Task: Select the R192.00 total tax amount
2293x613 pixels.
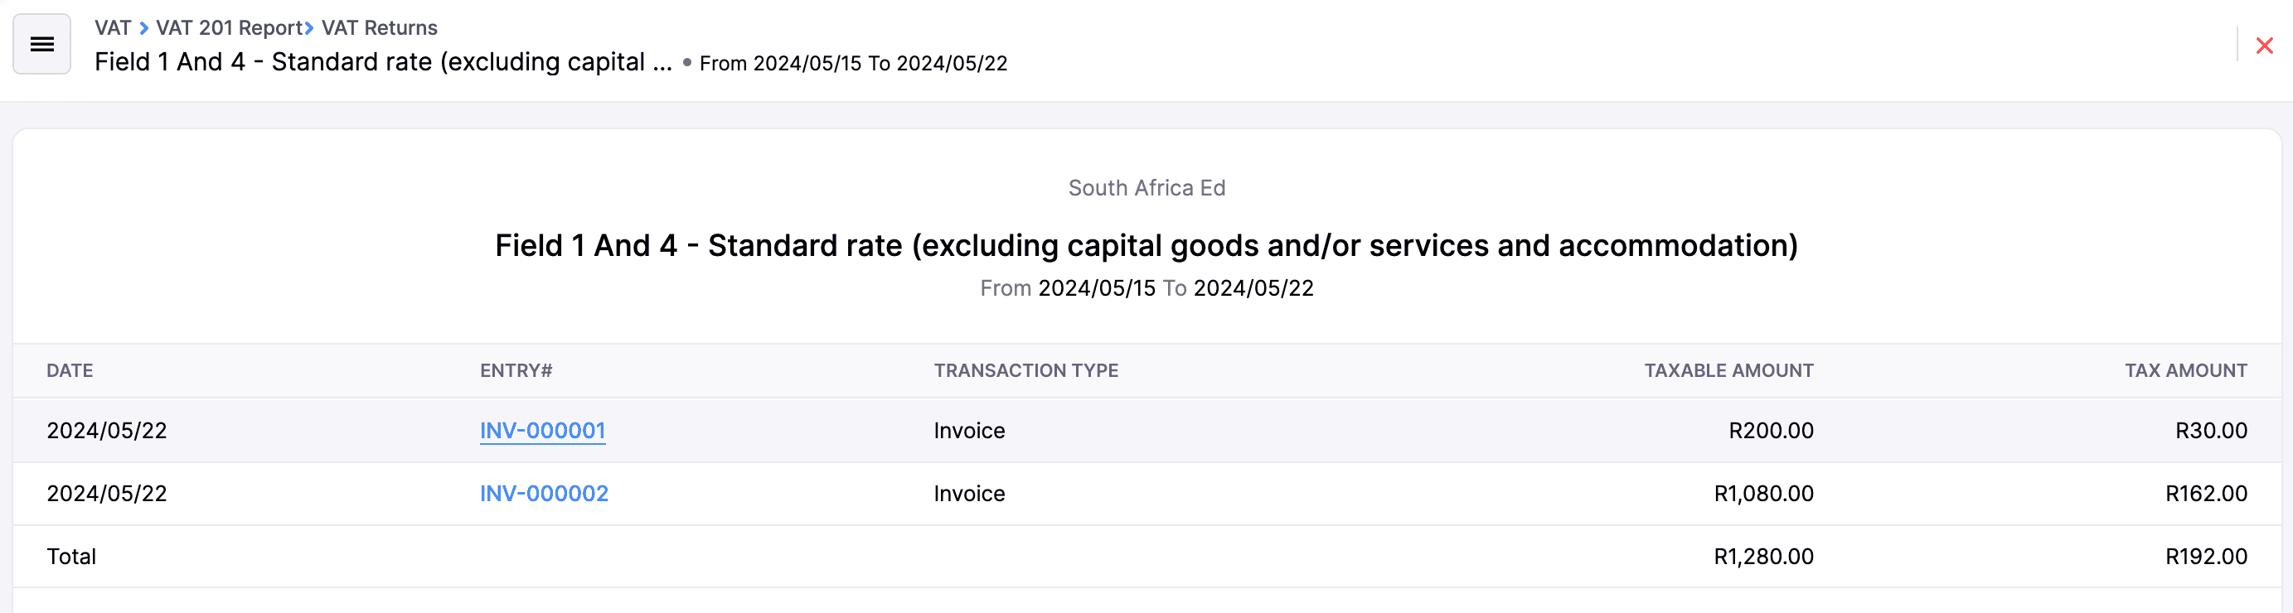Action: pyautogui.click(x=2206, y=557)
